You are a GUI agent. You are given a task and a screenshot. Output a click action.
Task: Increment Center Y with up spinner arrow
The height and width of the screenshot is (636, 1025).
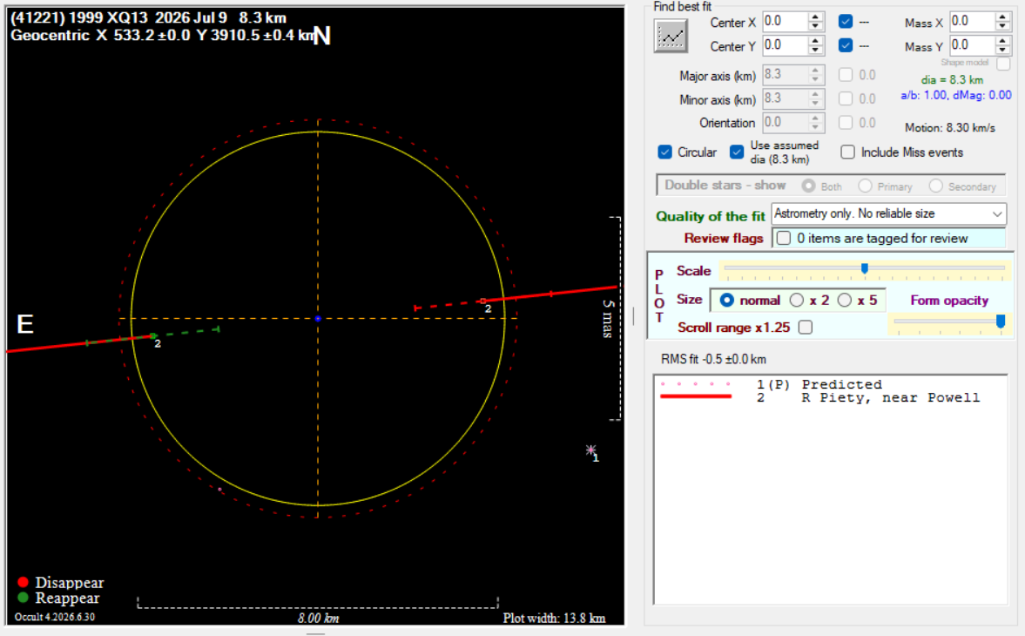click(815, 41)
